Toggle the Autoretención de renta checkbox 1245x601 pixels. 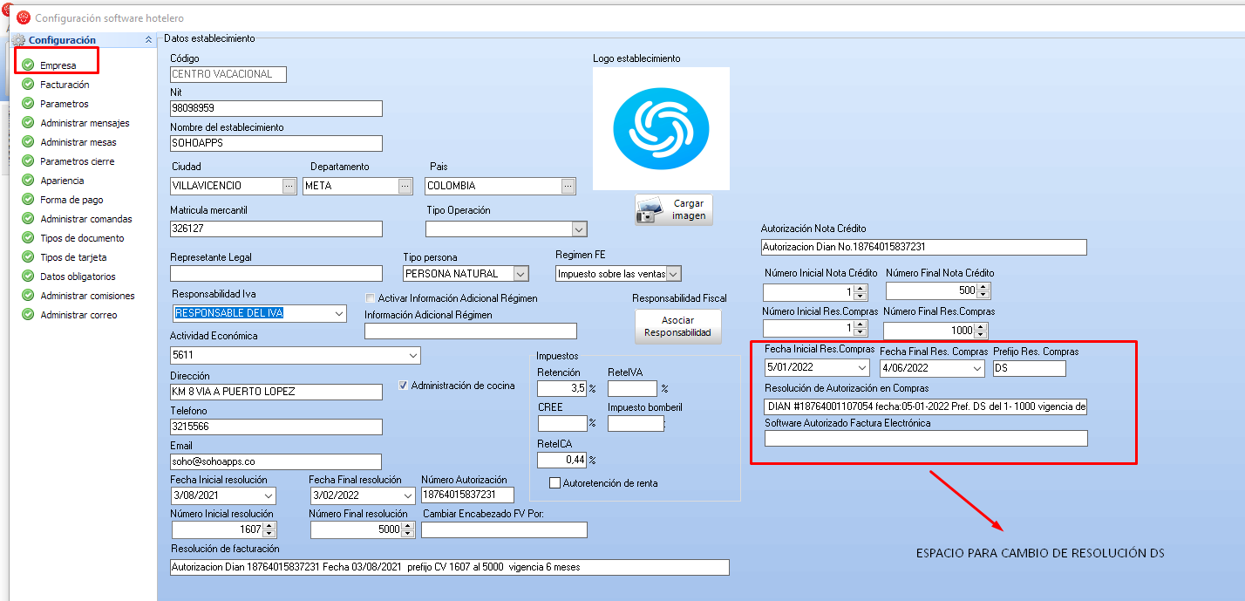(554, 483)
